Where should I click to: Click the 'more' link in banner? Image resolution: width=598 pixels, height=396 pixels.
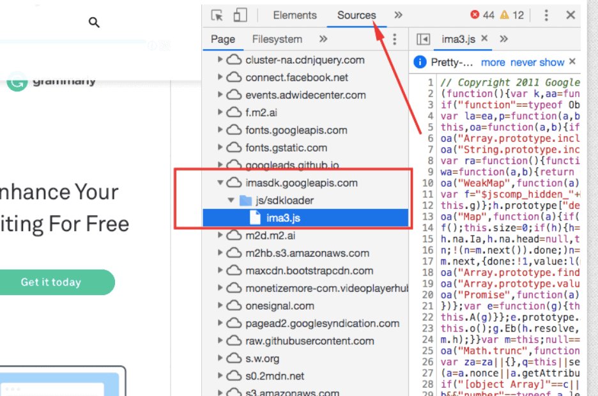(493, 63)
